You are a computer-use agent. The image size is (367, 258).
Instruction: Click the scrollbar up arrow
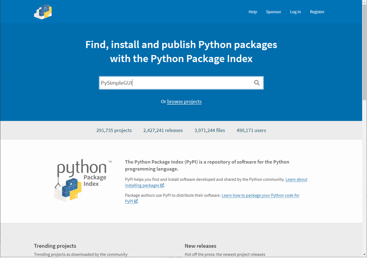pos(364,2)
